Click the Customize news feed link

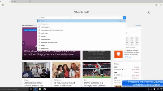(138, 26)
